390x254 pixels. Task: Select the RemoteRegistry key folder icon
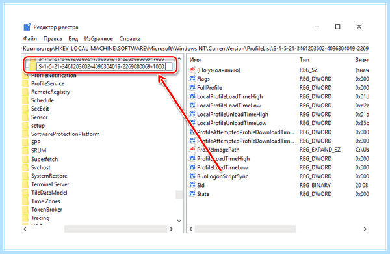pyautogui.click(x=25, y=92)
